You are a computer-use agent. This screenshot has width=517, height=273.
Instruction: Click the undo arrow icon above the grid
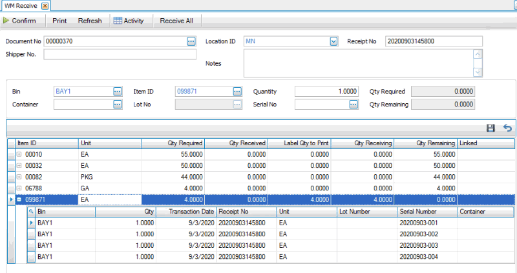[507, 128]
